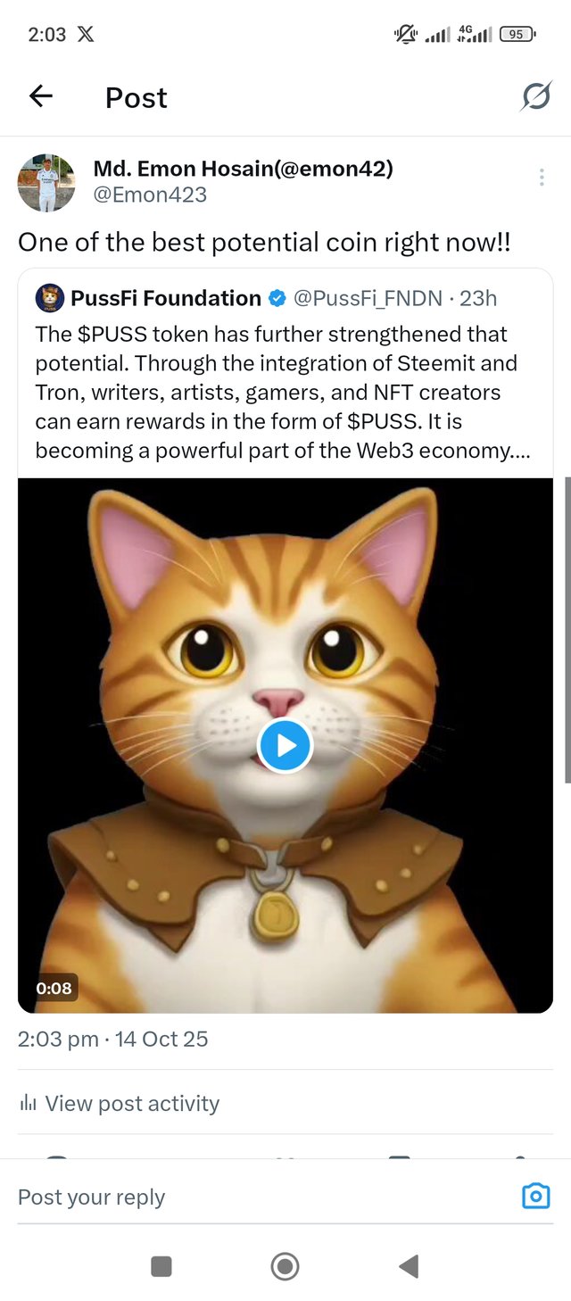Image resolution: width=571 pixels, height=1301 pixels.
Task: Tap the Android back triangle button
Action: pyautogui.click(x=409, y=1265)
